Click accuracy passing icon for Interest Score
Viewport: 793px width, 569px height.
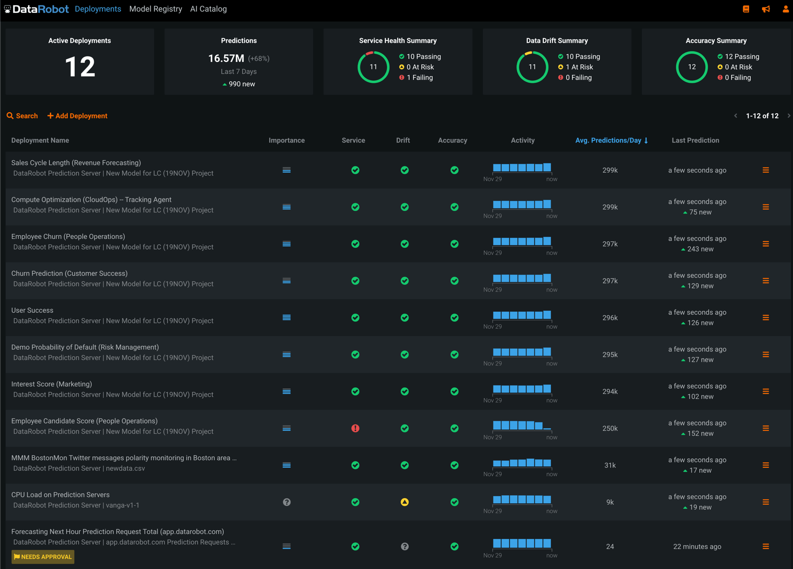point(455,391)
